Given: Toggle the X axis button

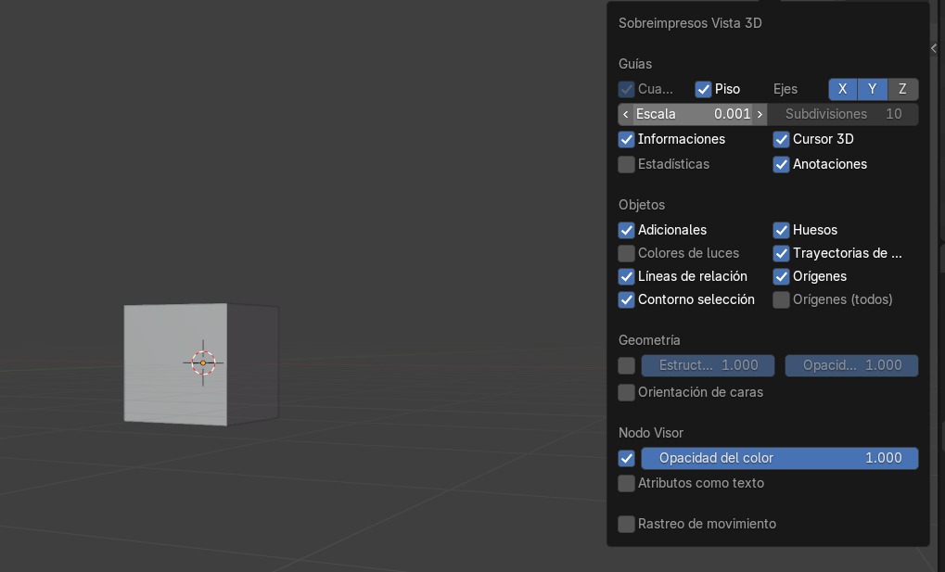Looking at the screenshot, I should [x=843, y=89].
